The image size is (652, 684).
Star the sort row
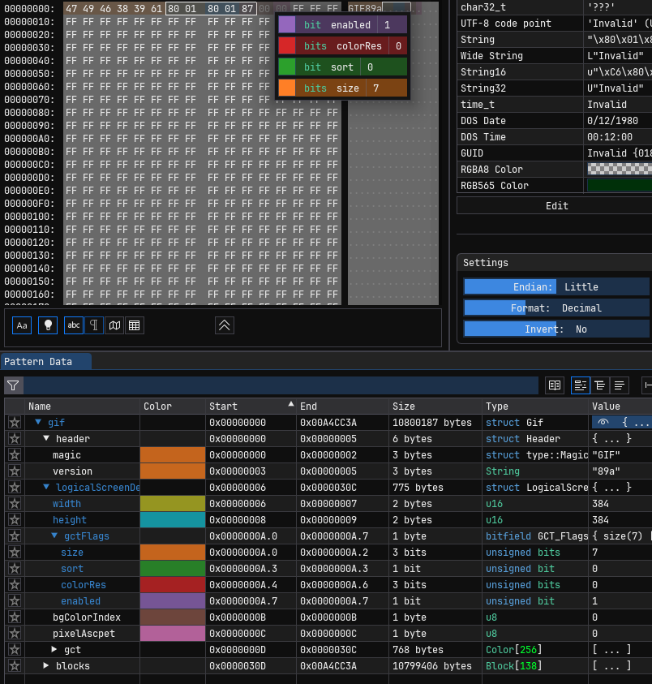coord(15,569)
